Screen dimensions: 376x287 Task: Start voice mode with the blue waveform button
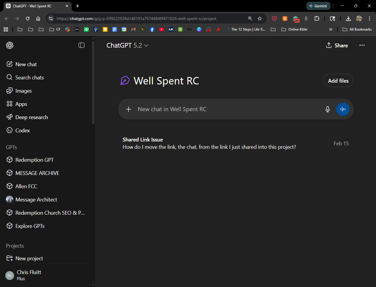(x=343, y=109)
